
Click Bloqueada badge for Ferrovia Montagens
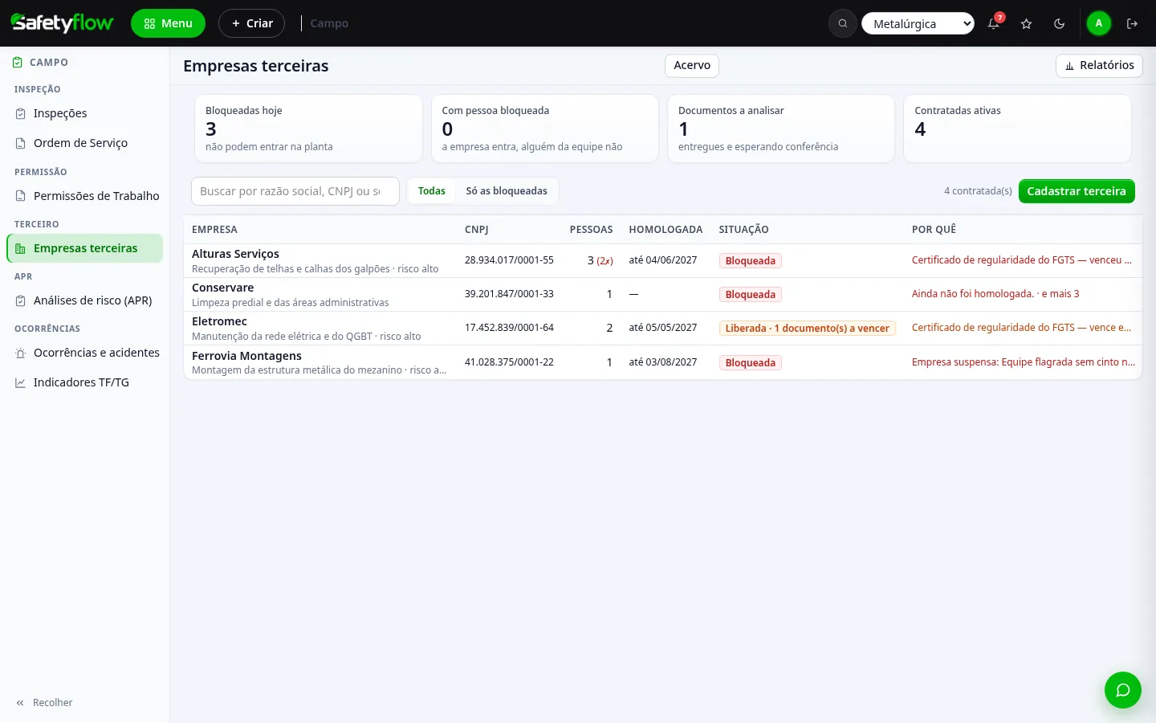pyautogui.click(x=751, y=362)
